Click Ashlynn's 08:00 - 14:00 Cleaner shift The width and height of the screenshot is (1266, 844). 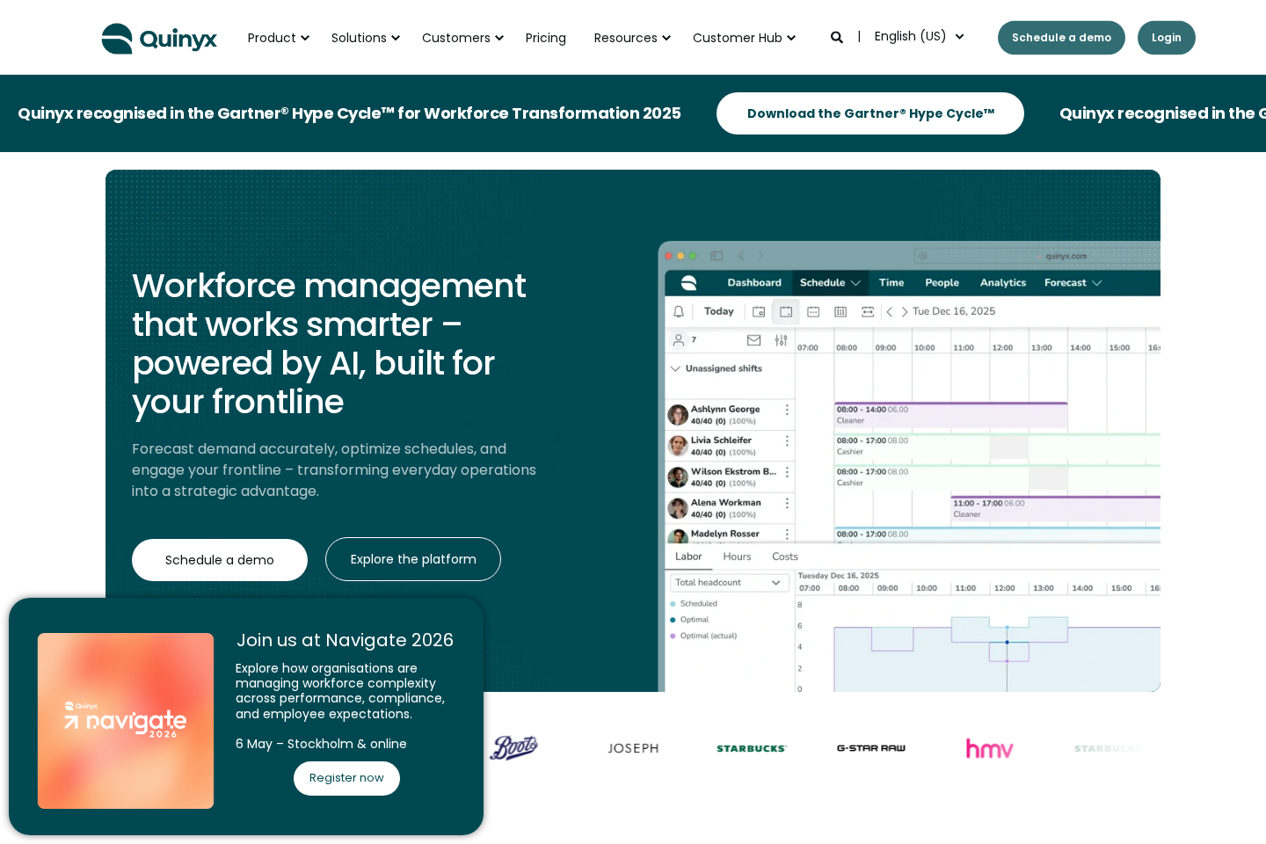coord(951,415)
